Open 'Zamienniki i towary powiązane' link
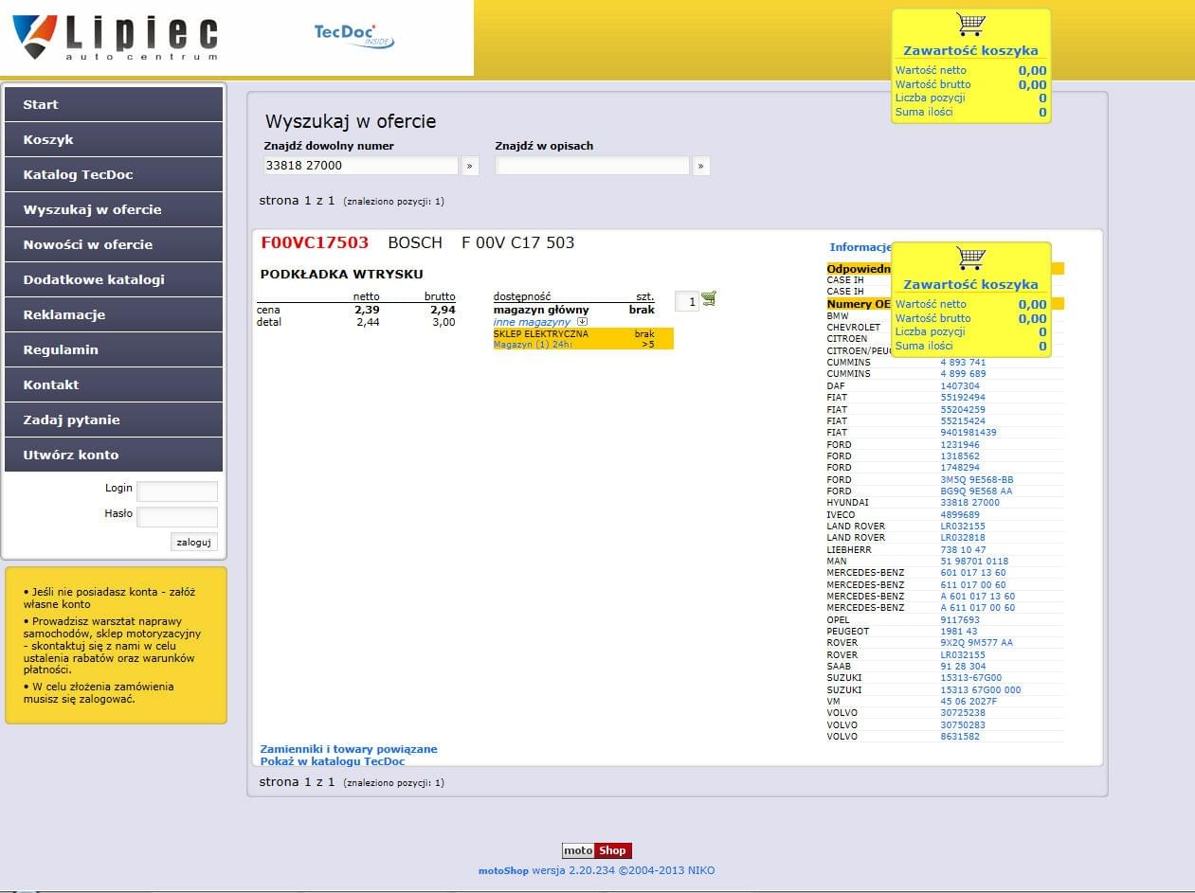Screen dimensions: 1195x893 [x=349, y=749]
